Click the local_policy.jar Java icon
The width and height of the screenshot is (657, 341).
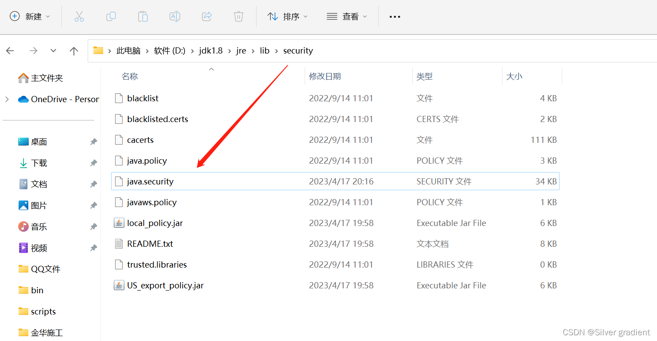point(119,223)
